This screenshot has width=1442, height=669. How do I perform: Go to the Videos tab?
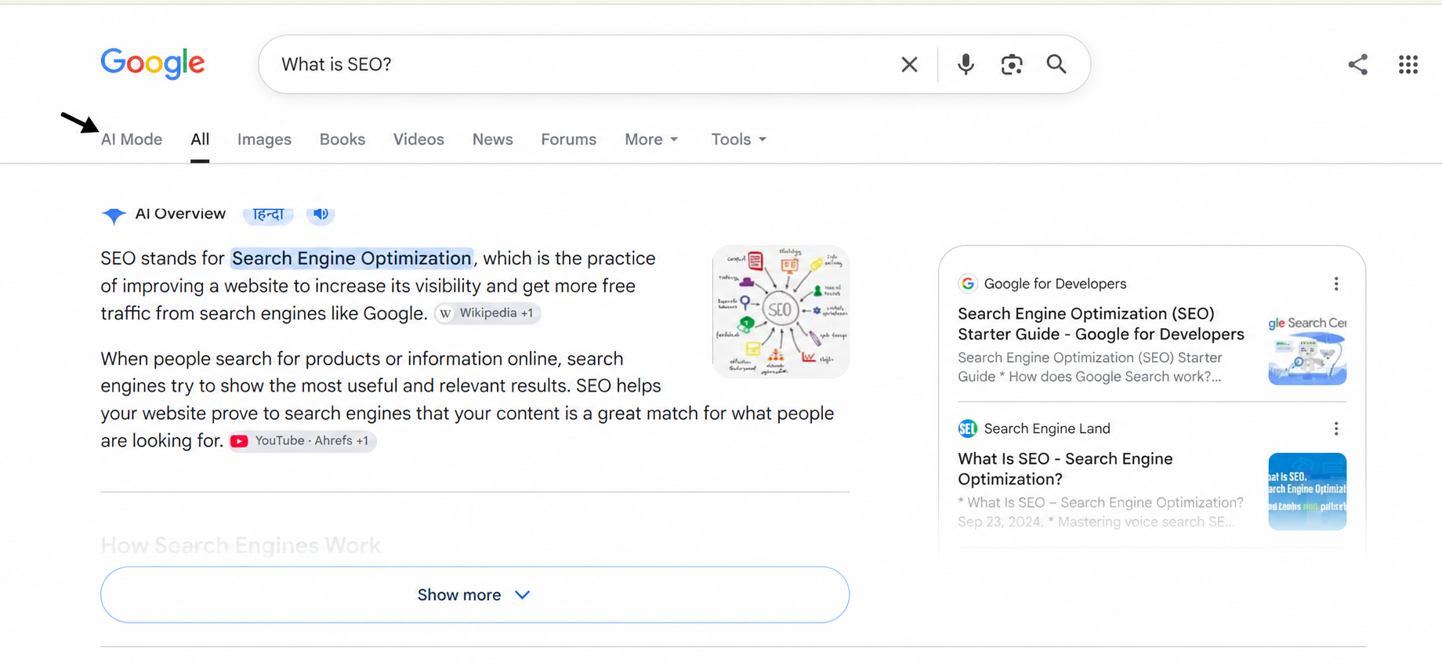coord(418,139)
